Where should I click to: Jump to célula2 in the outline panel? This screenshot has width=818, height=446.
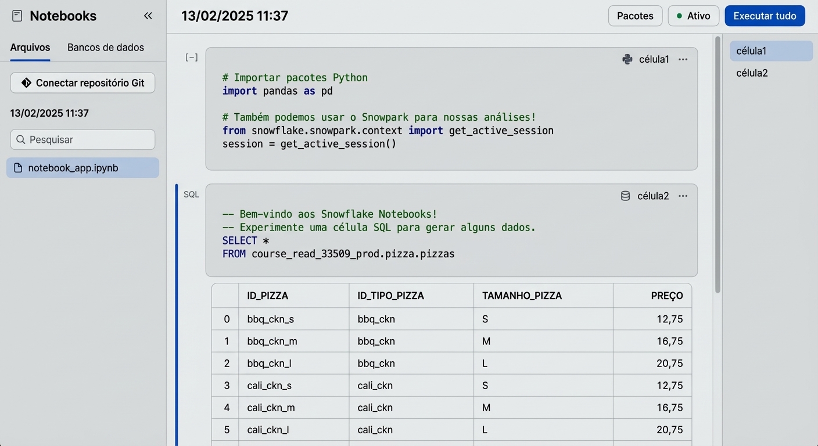click(x=771, y=73)
